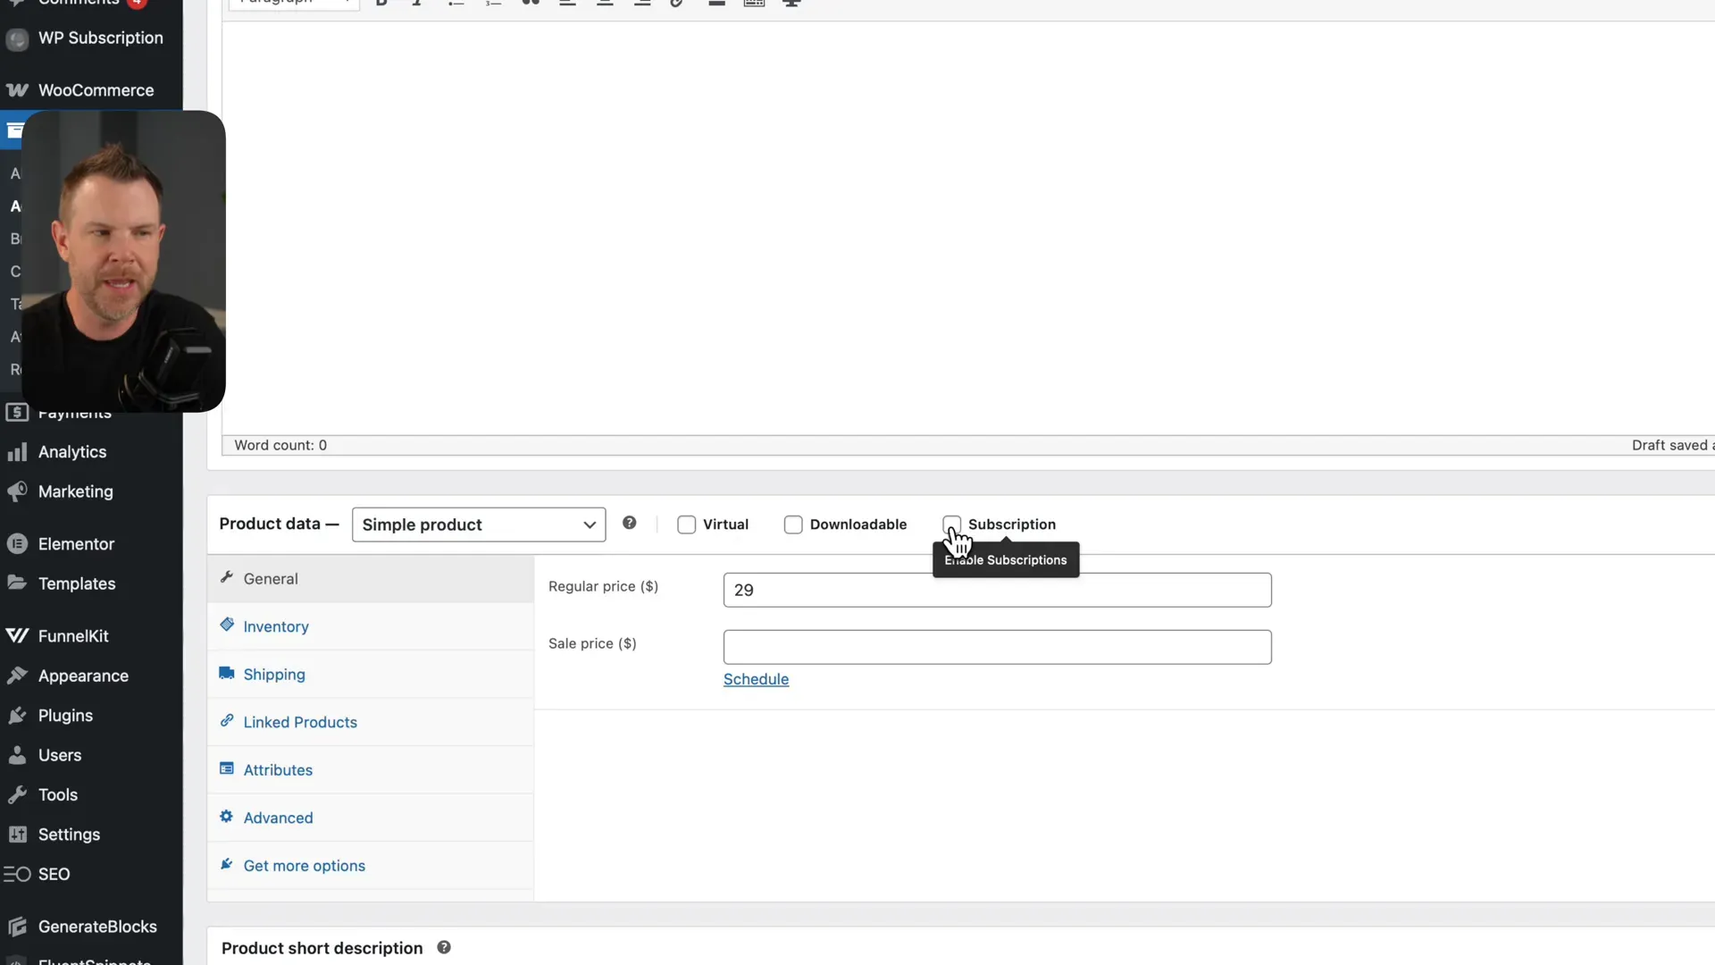Click the Elementor logo icon
This screenshot has width=1715, height=965.
(x=17, y=544)
